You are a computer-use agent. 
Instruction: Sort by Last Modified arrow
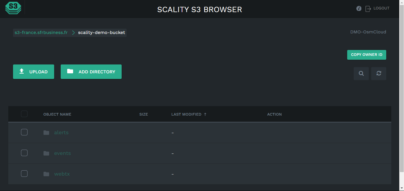(205, 114)
